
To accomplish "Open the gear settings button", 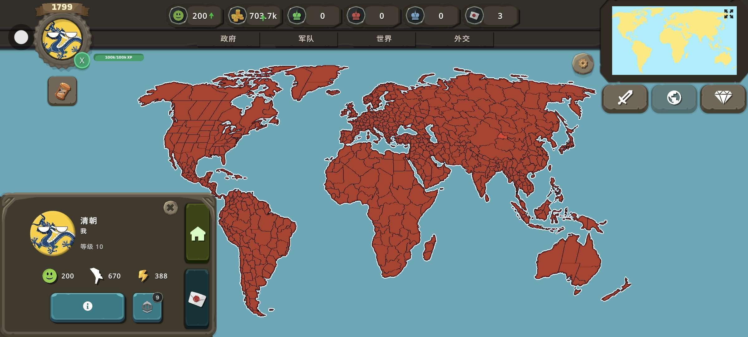I will (x=583, y=64).
